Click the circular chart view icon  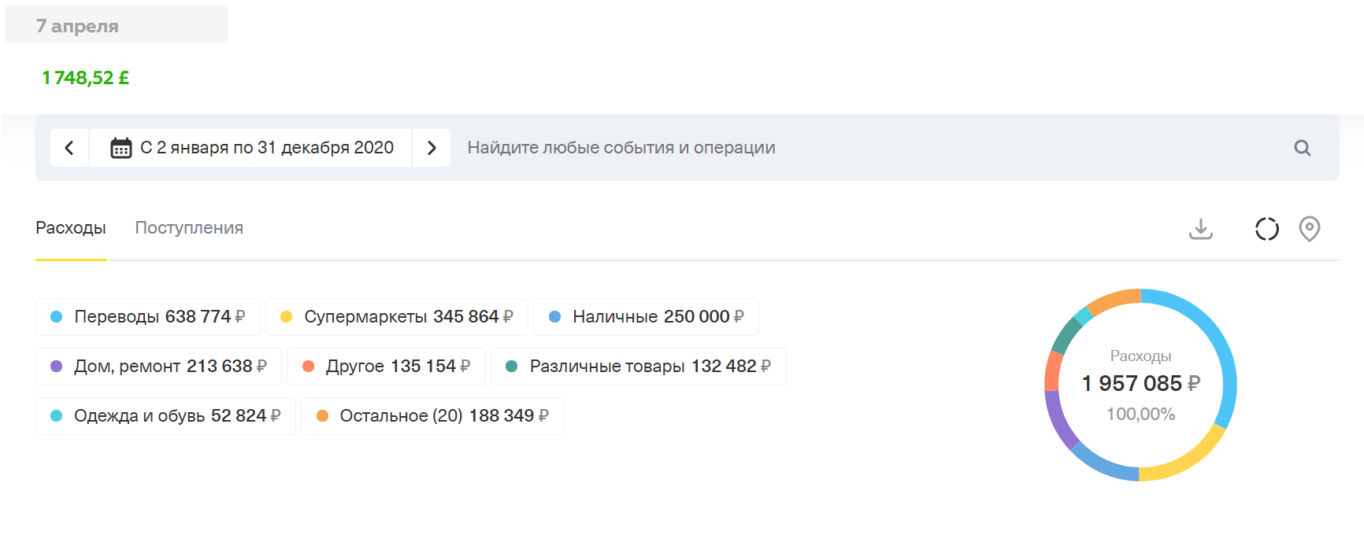click(1266, 229)
